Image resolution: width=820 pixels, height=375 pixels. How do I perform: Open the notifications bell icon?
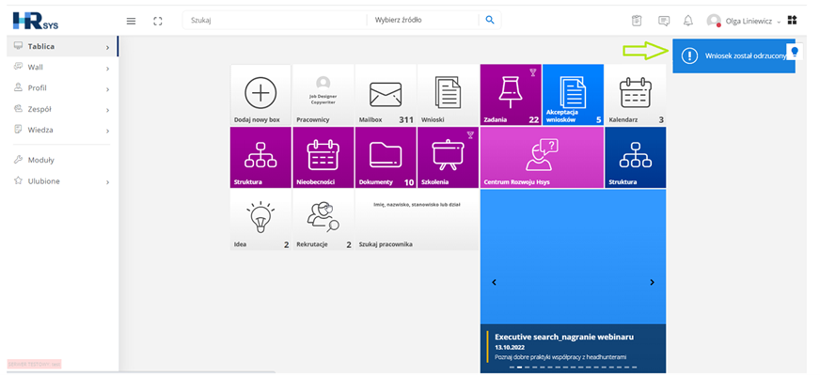pos(688,21)
